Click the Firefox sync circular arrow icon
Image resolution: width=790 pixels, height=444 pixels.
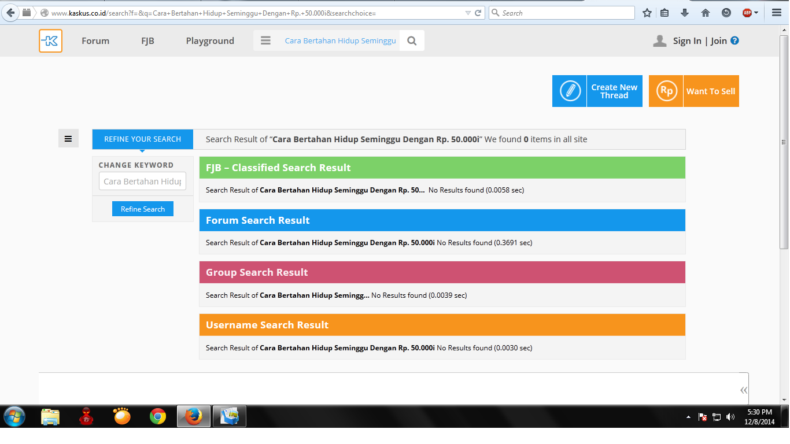pos(726,13)
